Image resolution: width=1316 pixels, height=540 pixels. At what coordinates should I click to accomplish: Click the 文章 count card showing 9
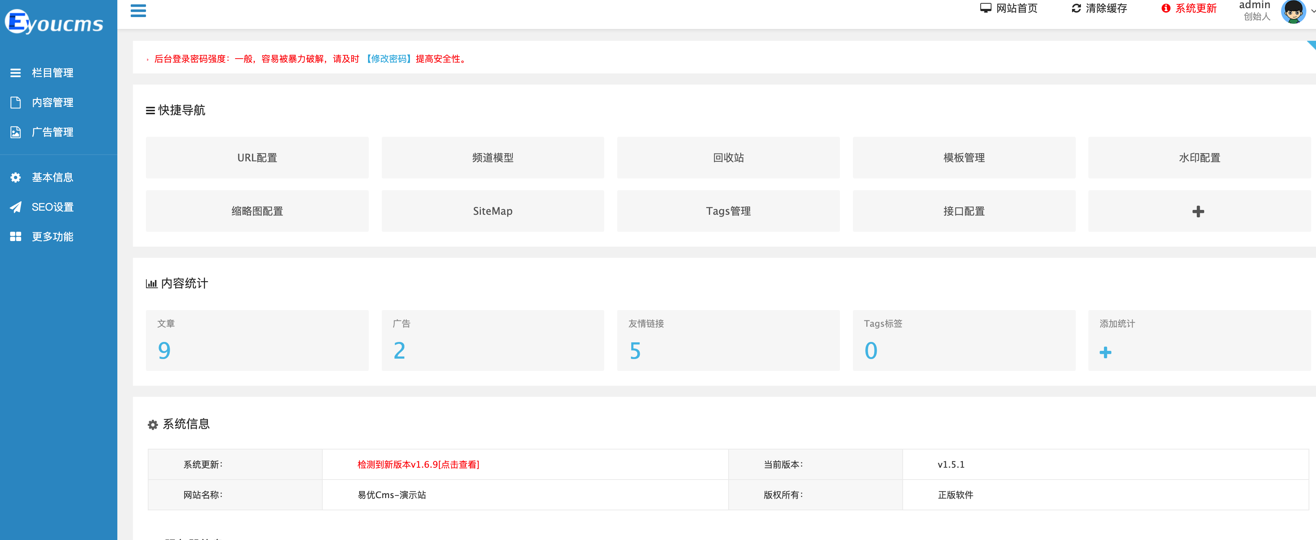257,340
